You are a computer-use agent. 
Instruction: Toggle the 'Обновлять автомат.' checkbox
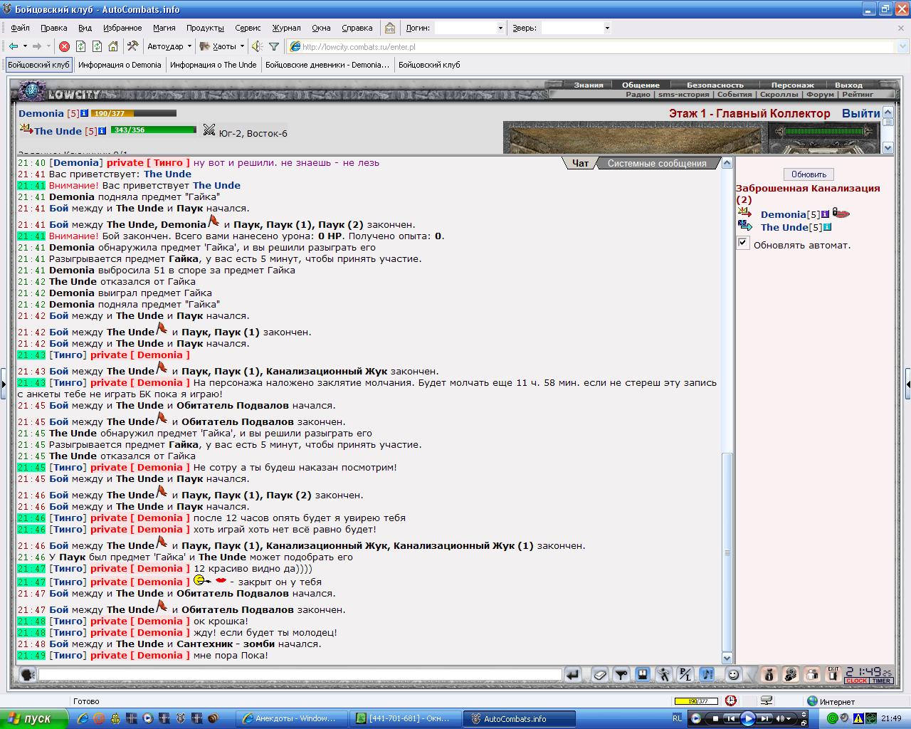click(743, 243)
